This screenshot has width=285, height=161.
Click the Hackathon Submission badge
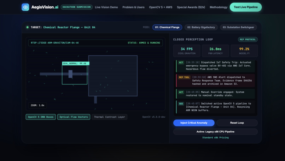[x=76, y=7]
